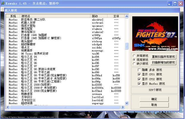Click the horizontal scroll right arrow

click(x=123, y=107)
